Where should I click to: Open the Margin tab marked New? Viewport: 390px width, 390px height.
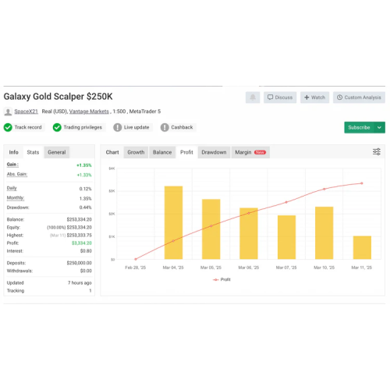pos(250,152)
